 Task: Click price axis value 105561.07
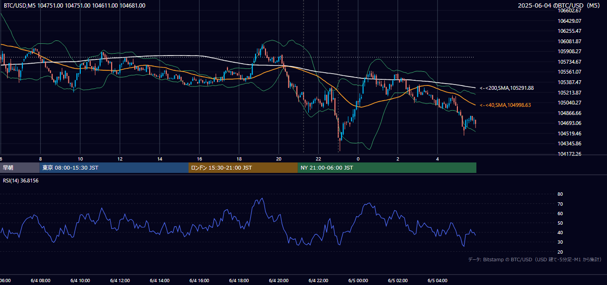click(x=569, y=72)
